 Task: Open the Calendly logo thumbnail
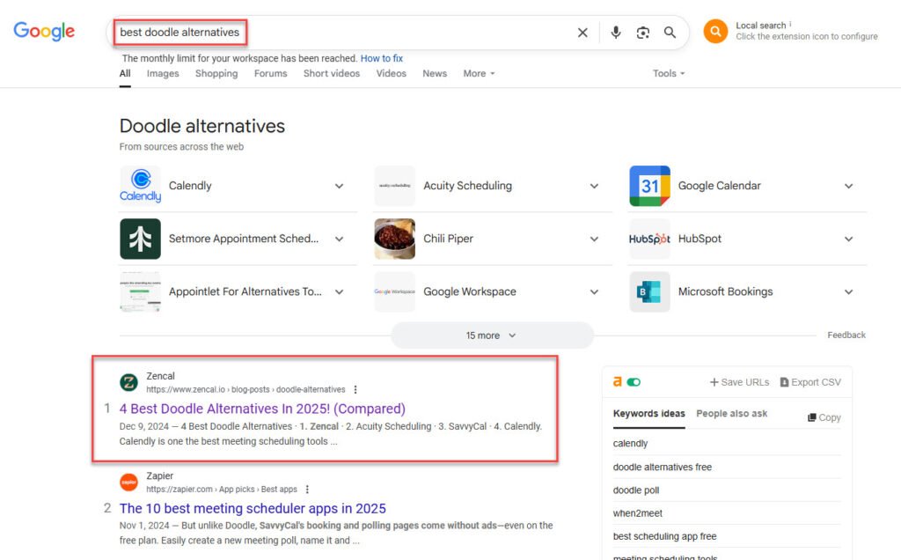tap(140, 186)
